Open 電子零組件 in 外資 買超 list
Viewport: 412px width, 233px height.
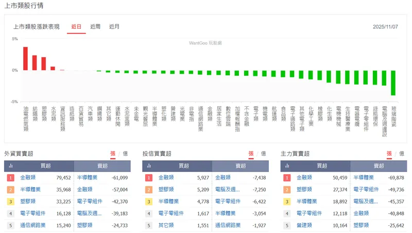click(33, 213)
